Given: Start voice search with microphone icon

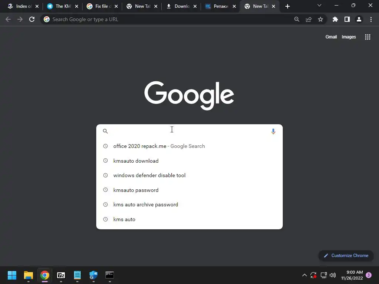Looking at the screenshot, I should pos(274,131).
